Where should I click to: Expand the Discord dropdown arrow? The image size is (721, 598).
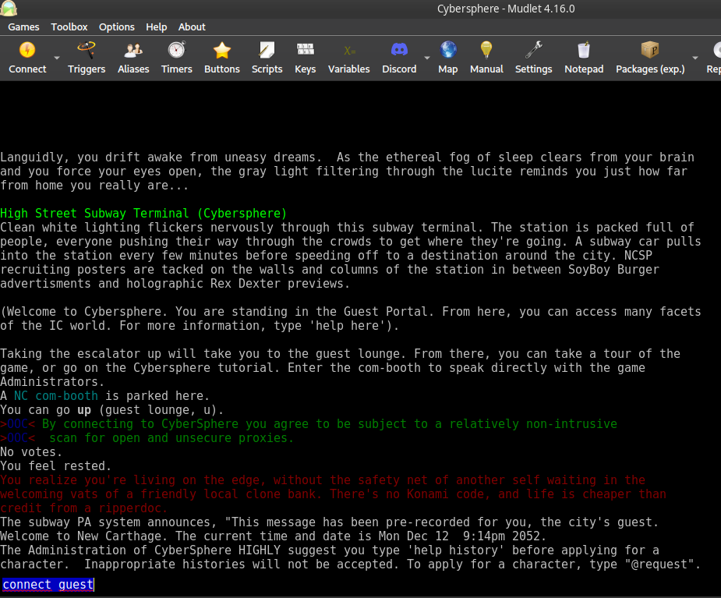pos(425,59)
